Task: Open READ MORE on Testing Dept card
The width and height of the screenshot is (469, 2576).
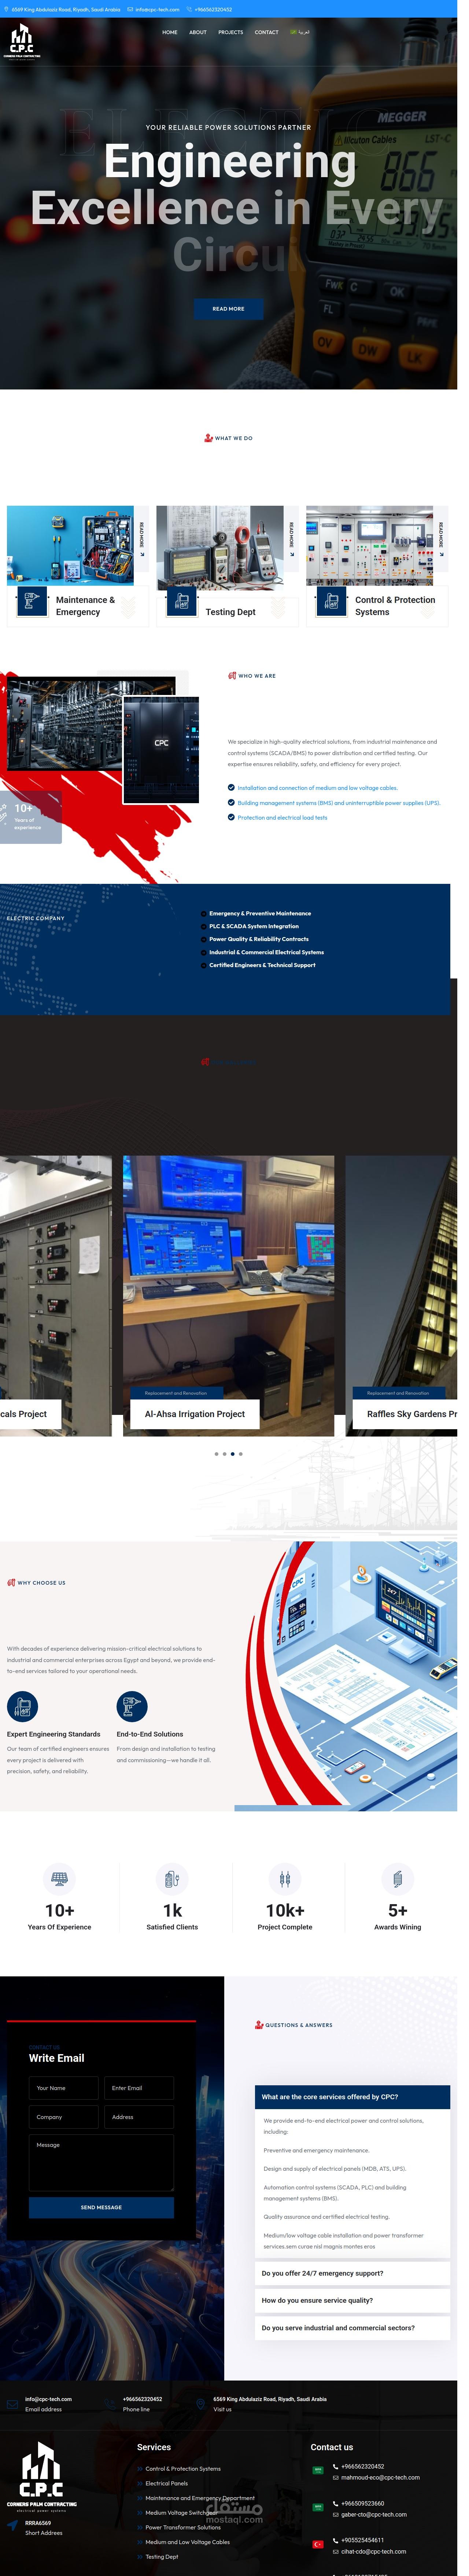Action: [x=292, y=539]
